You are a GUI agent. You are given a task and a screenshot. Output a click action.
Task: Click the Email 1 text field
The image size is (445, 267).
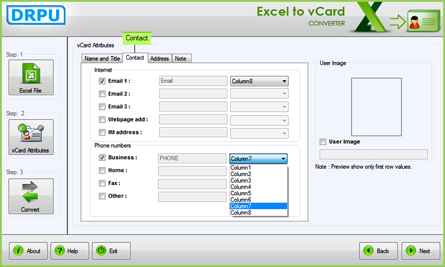193,81
